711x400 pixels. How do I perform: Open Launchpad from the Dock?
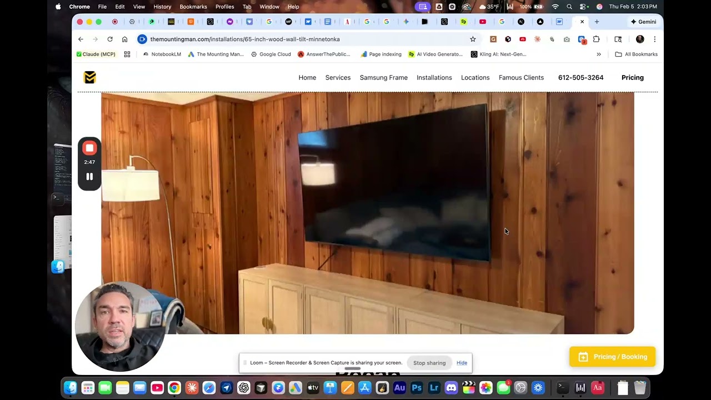pyautogui.click(x=87, y=388)
